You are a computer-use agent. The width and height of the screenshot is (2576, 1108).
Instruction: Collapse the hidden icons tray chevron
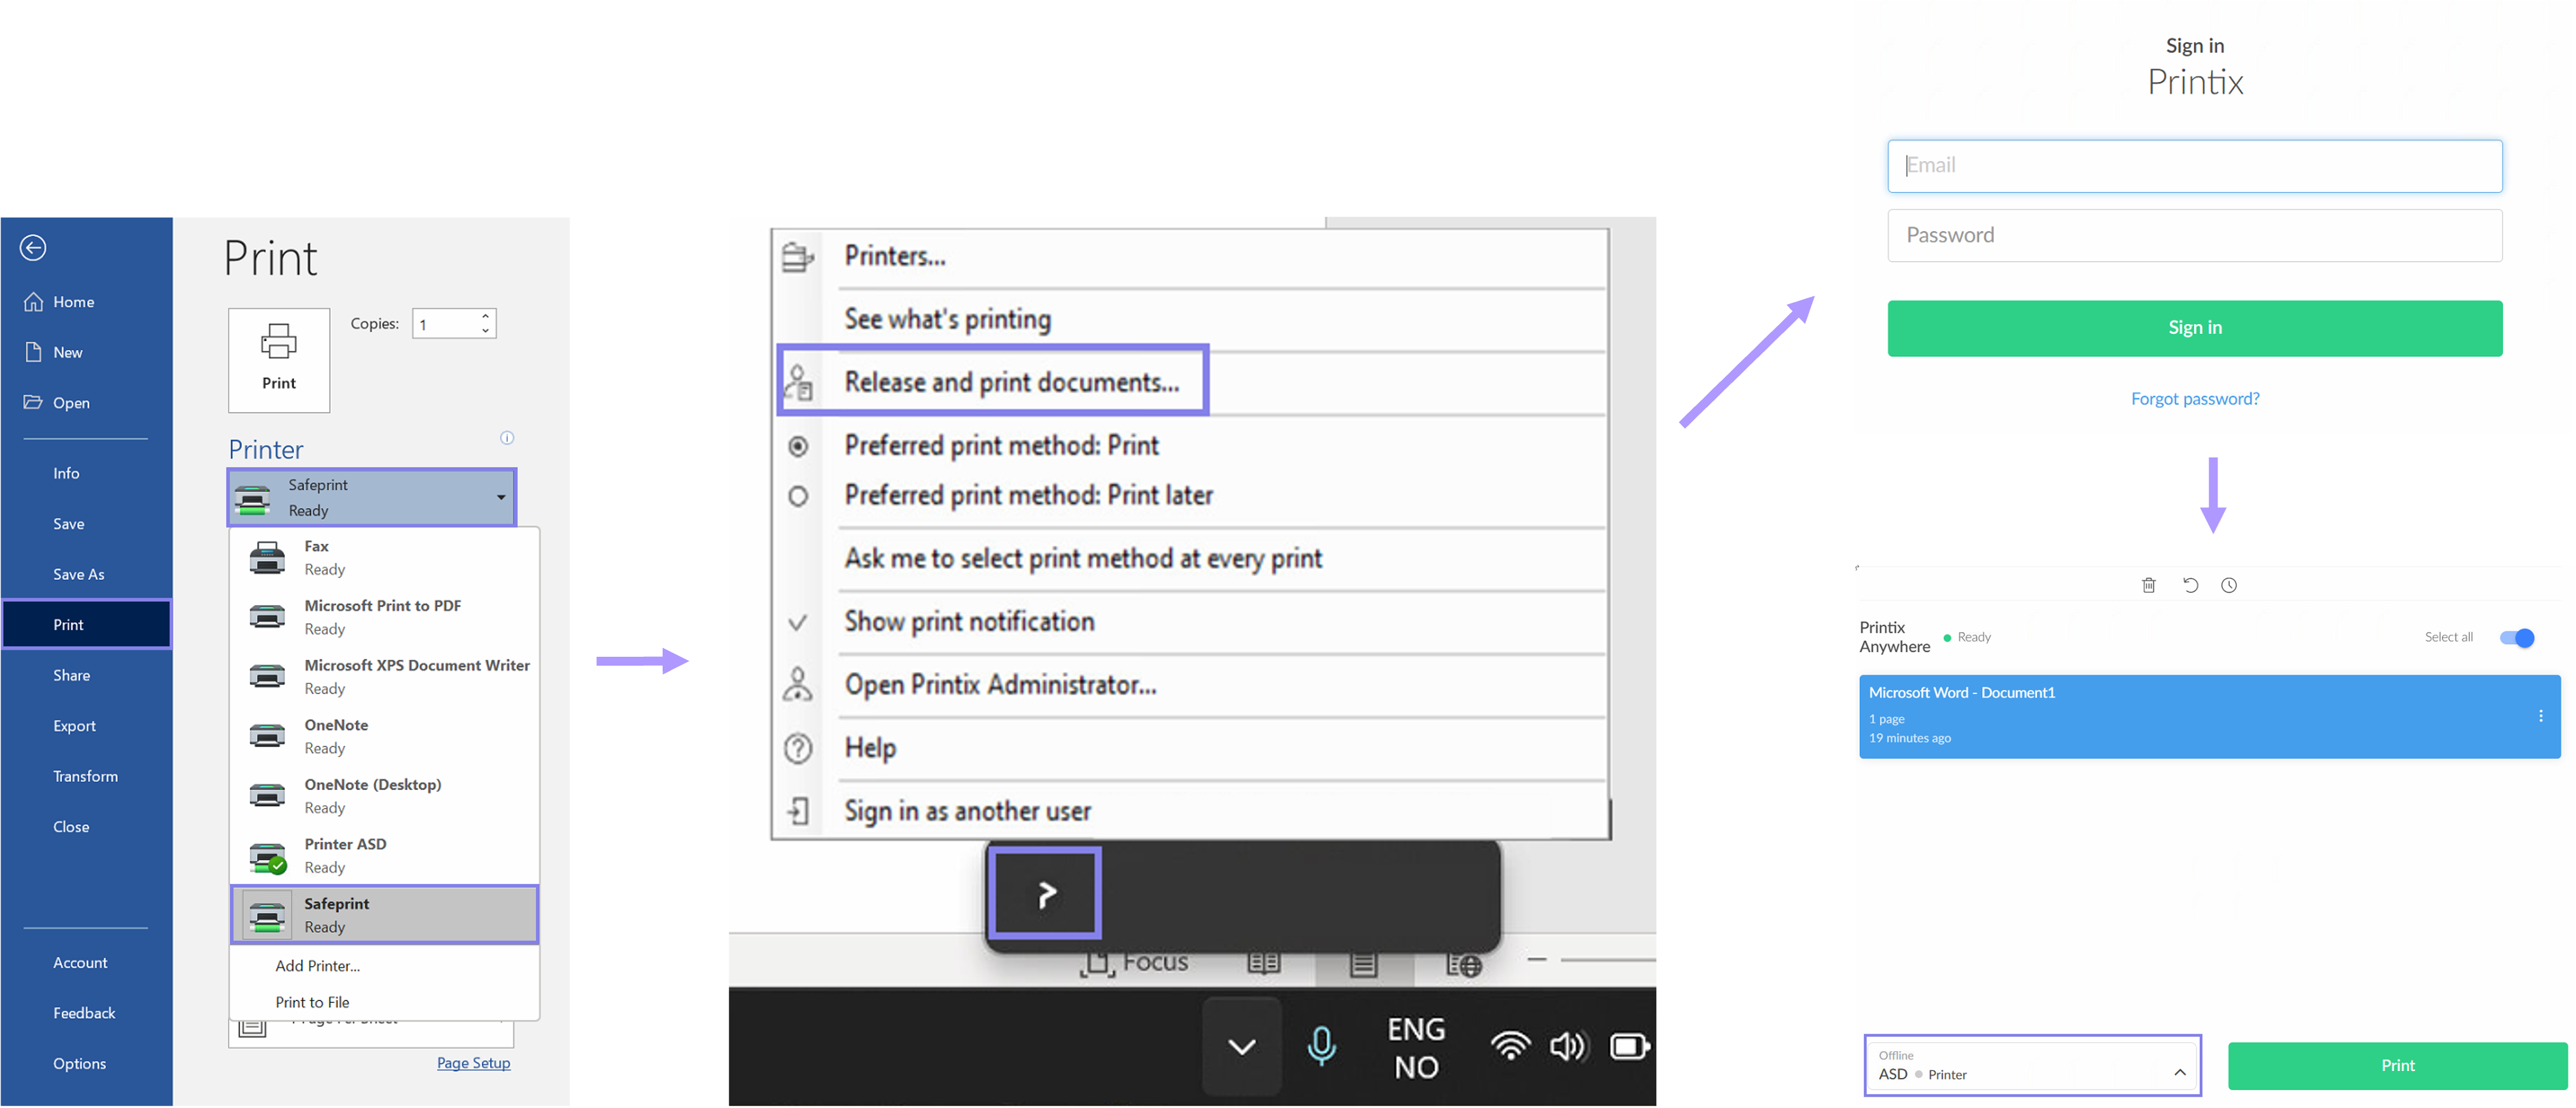[1241, 1047]
